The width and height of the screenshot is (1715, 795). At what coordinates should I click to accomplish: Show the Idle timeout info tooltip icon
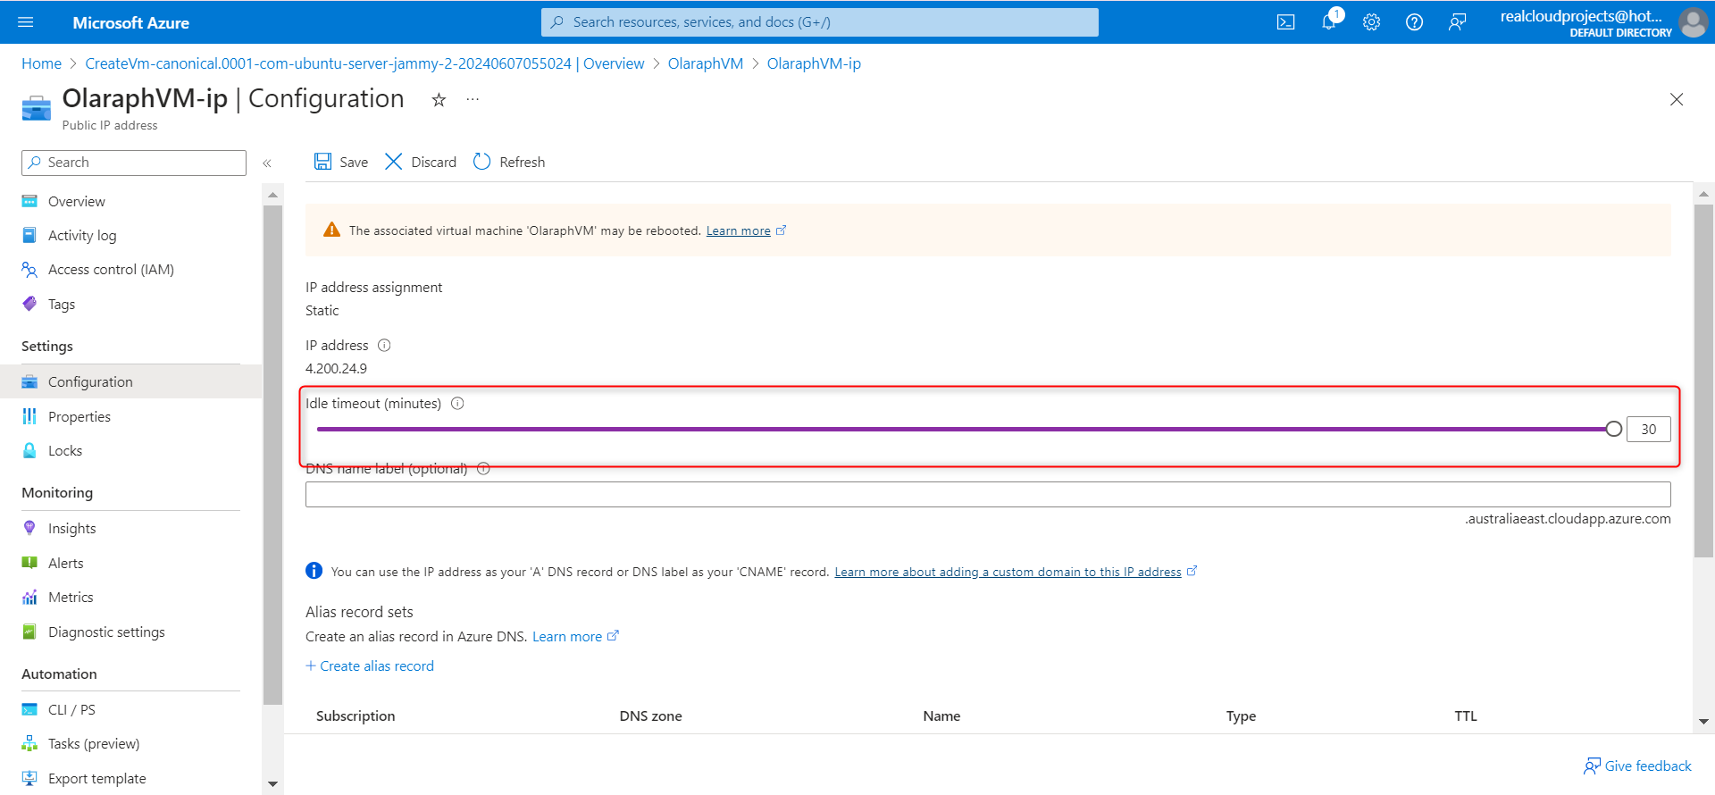pyautogui.click(x=457, y=404)
